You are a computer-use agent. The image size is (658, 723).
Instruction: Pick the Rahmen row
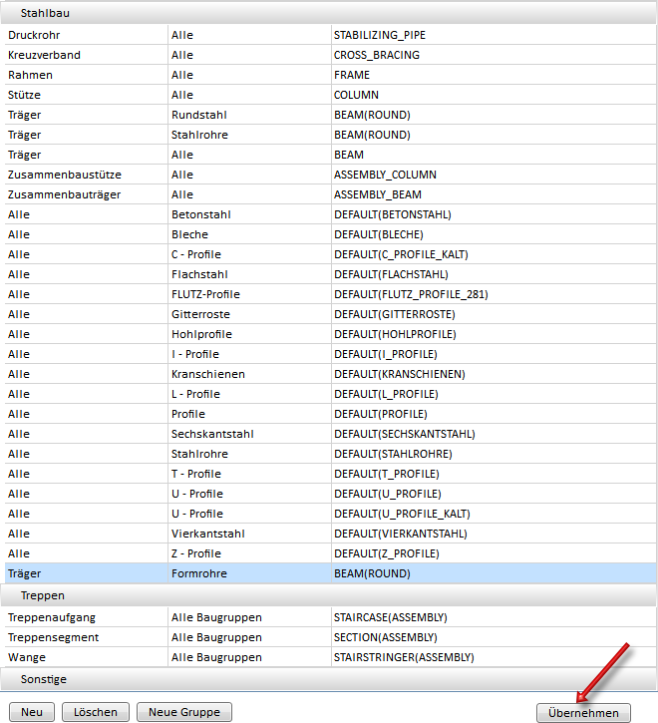pyautogui.click(x=30, y=75)
